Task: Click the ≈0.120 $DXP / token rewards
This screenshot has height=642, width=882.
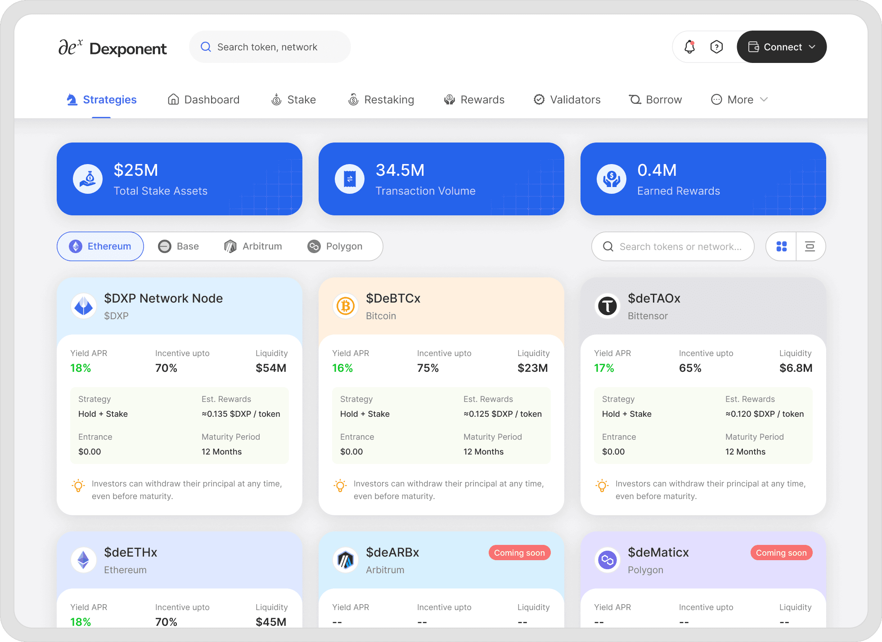Action: click(765, 414)
